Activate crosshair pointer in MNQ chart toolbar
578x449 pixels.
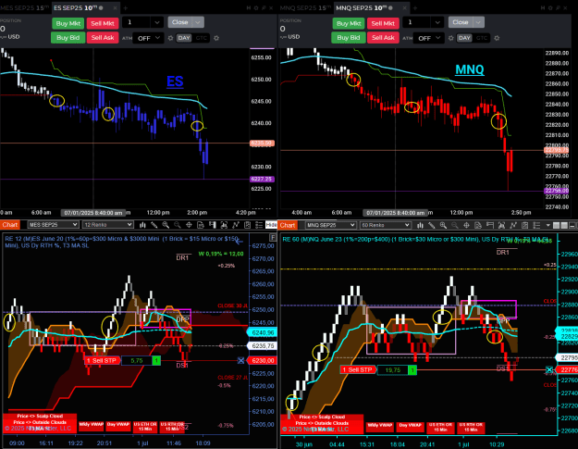tap(466, 225)
